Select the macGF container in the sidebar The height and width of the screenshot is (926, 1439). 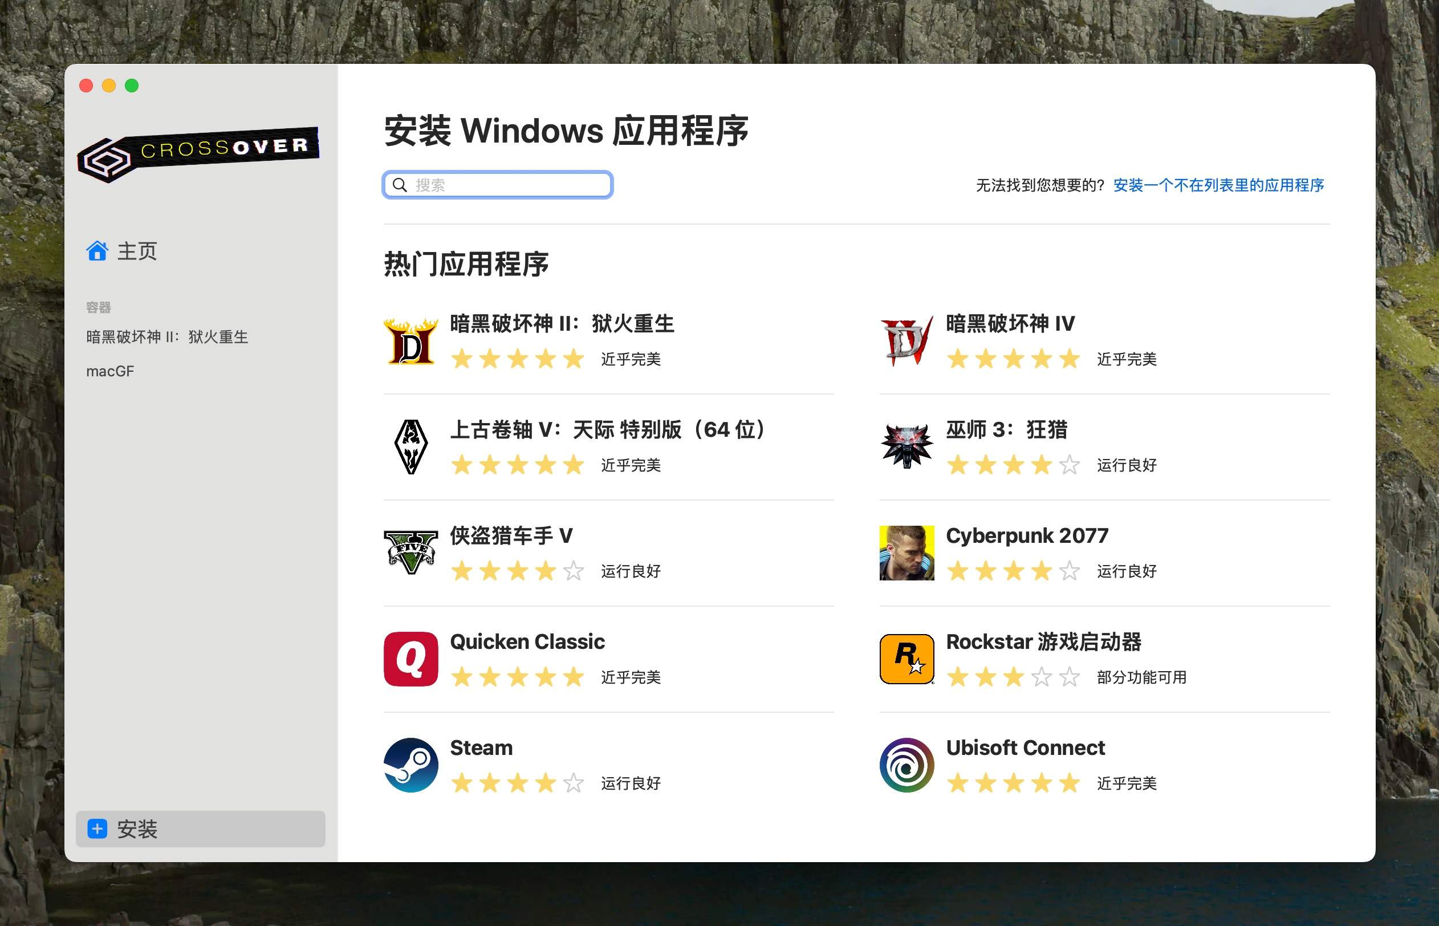pyautogui.click(x=111, y=371)
